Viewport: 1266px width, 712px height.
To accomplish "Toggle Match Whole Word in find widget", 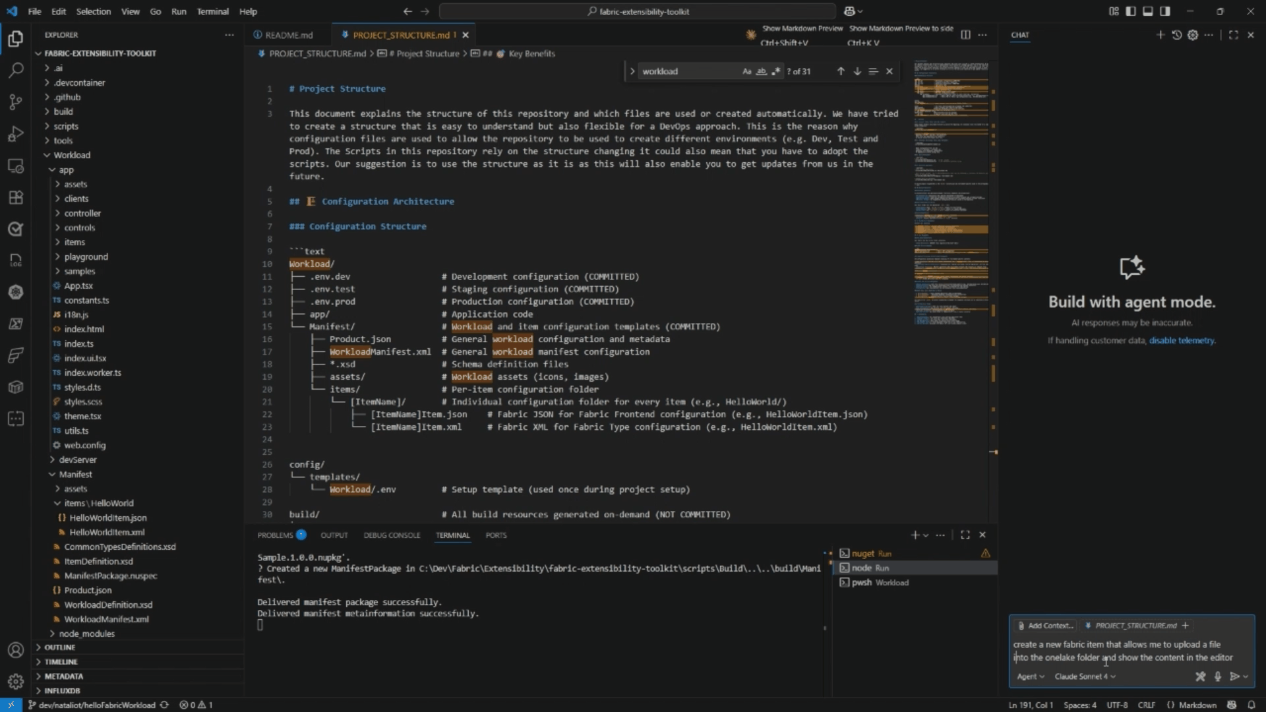I will point(761,71).
